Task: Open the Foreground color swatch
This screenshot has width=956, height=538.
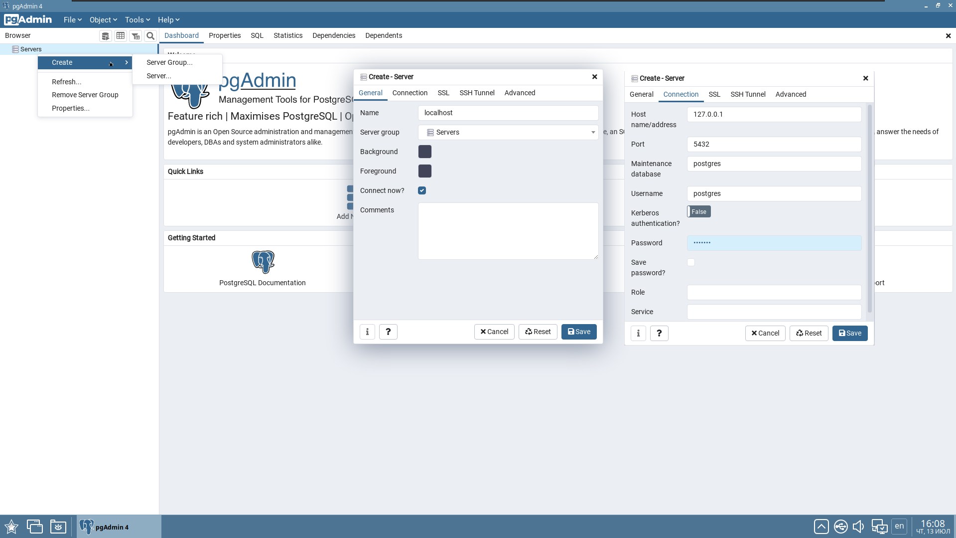Action: click(425, 171)
